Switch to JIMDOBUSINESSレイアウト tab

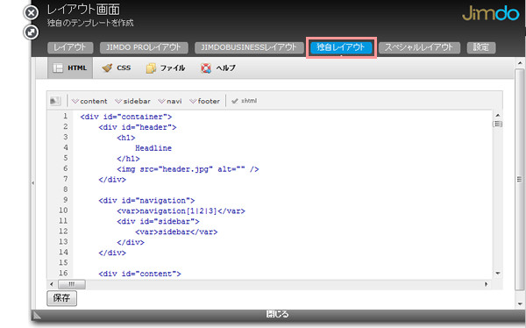pos(249,47)
